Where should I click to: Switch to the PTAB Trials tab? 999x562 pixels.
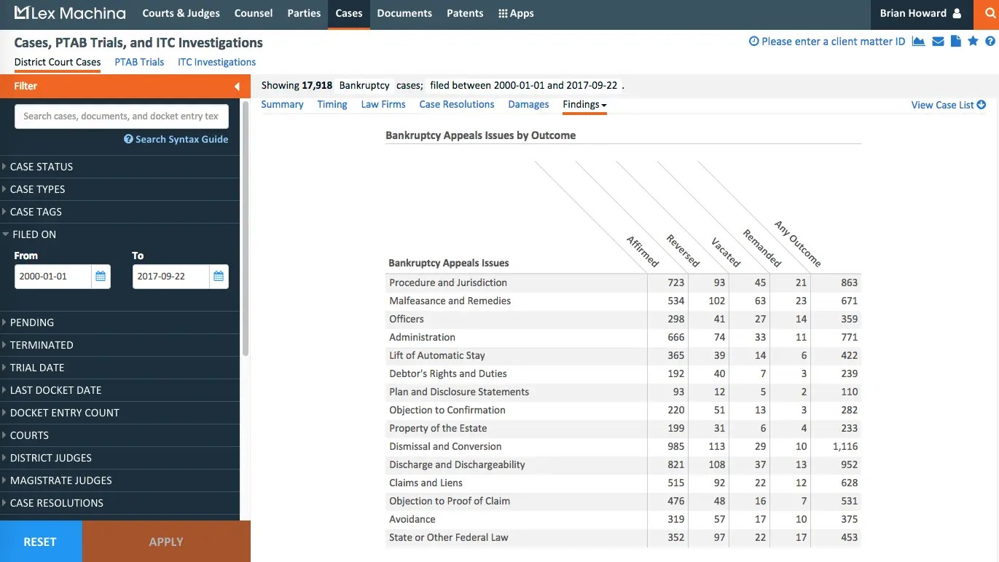click(x=138, y=62)
